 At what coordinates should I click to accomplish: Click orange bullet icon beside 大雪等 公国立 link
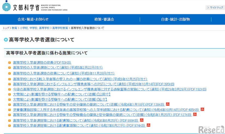pyautogui.click(x=10, y=94)
